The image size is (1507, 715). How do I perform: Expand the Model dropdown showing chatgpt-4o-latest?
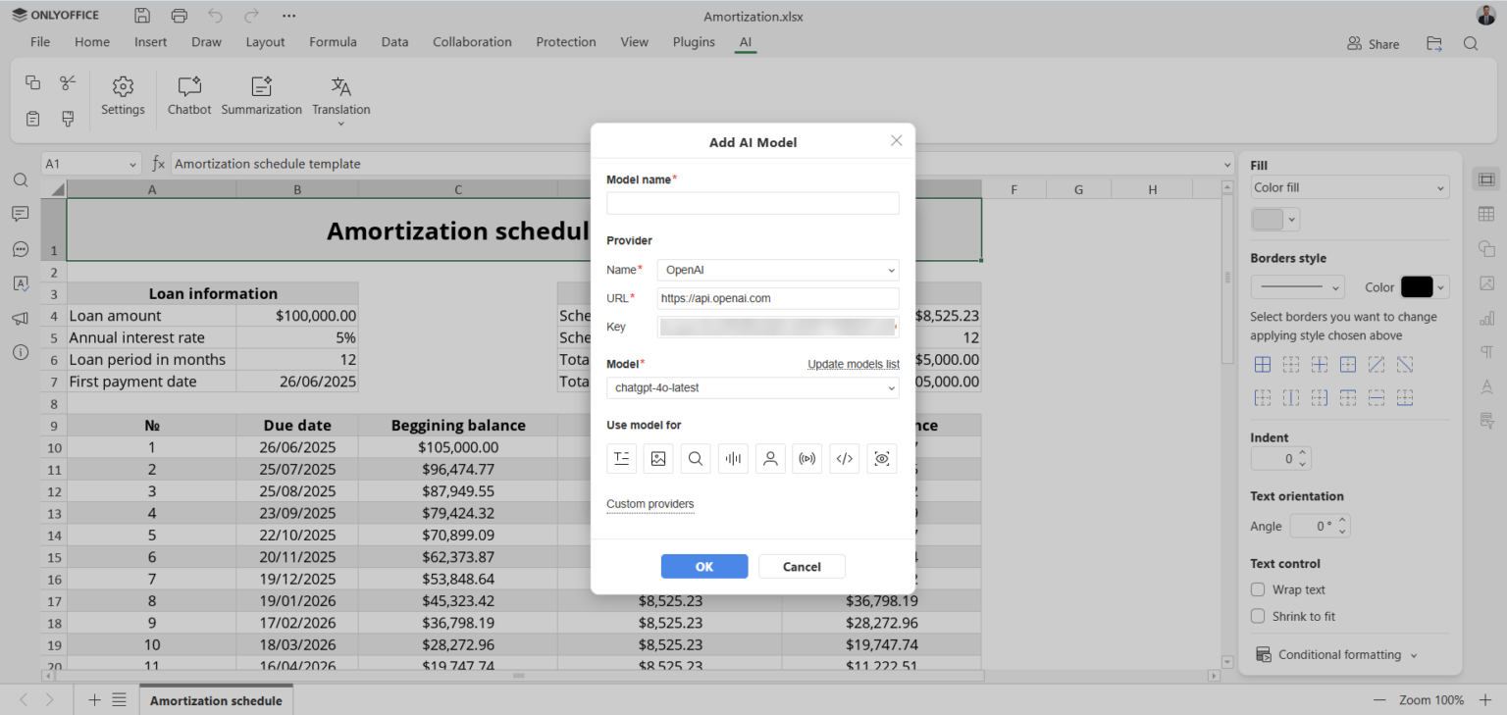(x=753, y=387)
